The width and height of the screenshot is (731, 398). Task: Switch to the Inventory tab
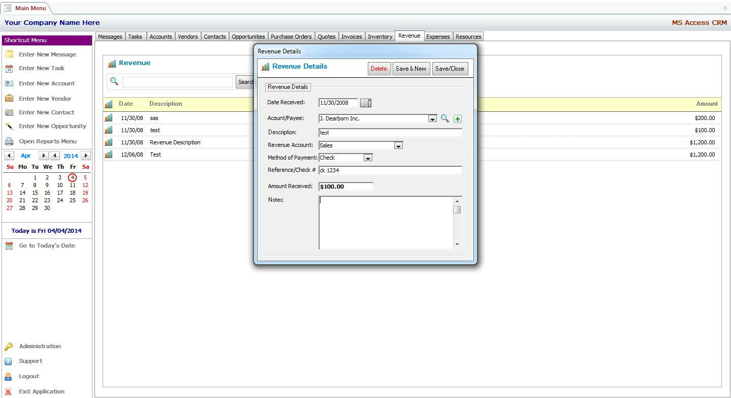pos(380,37)
